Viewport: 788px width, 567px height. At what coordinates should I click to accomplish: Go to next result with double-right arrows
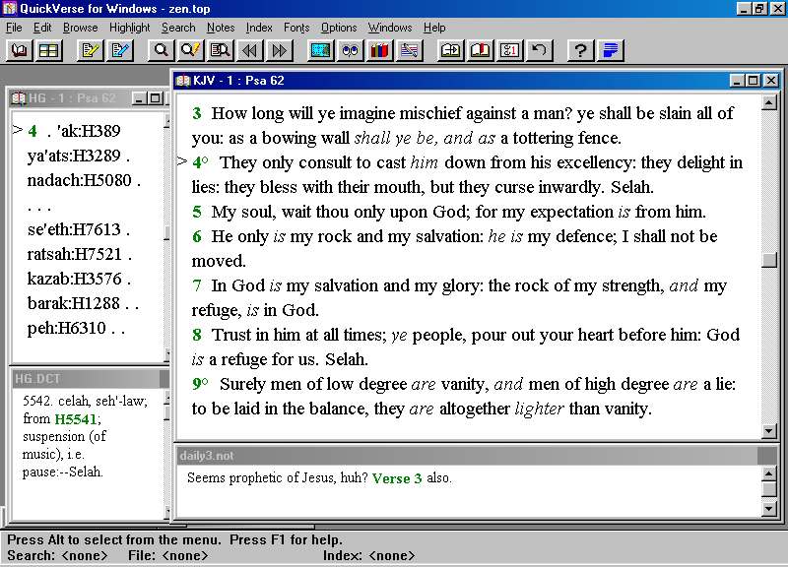point(280,50)
